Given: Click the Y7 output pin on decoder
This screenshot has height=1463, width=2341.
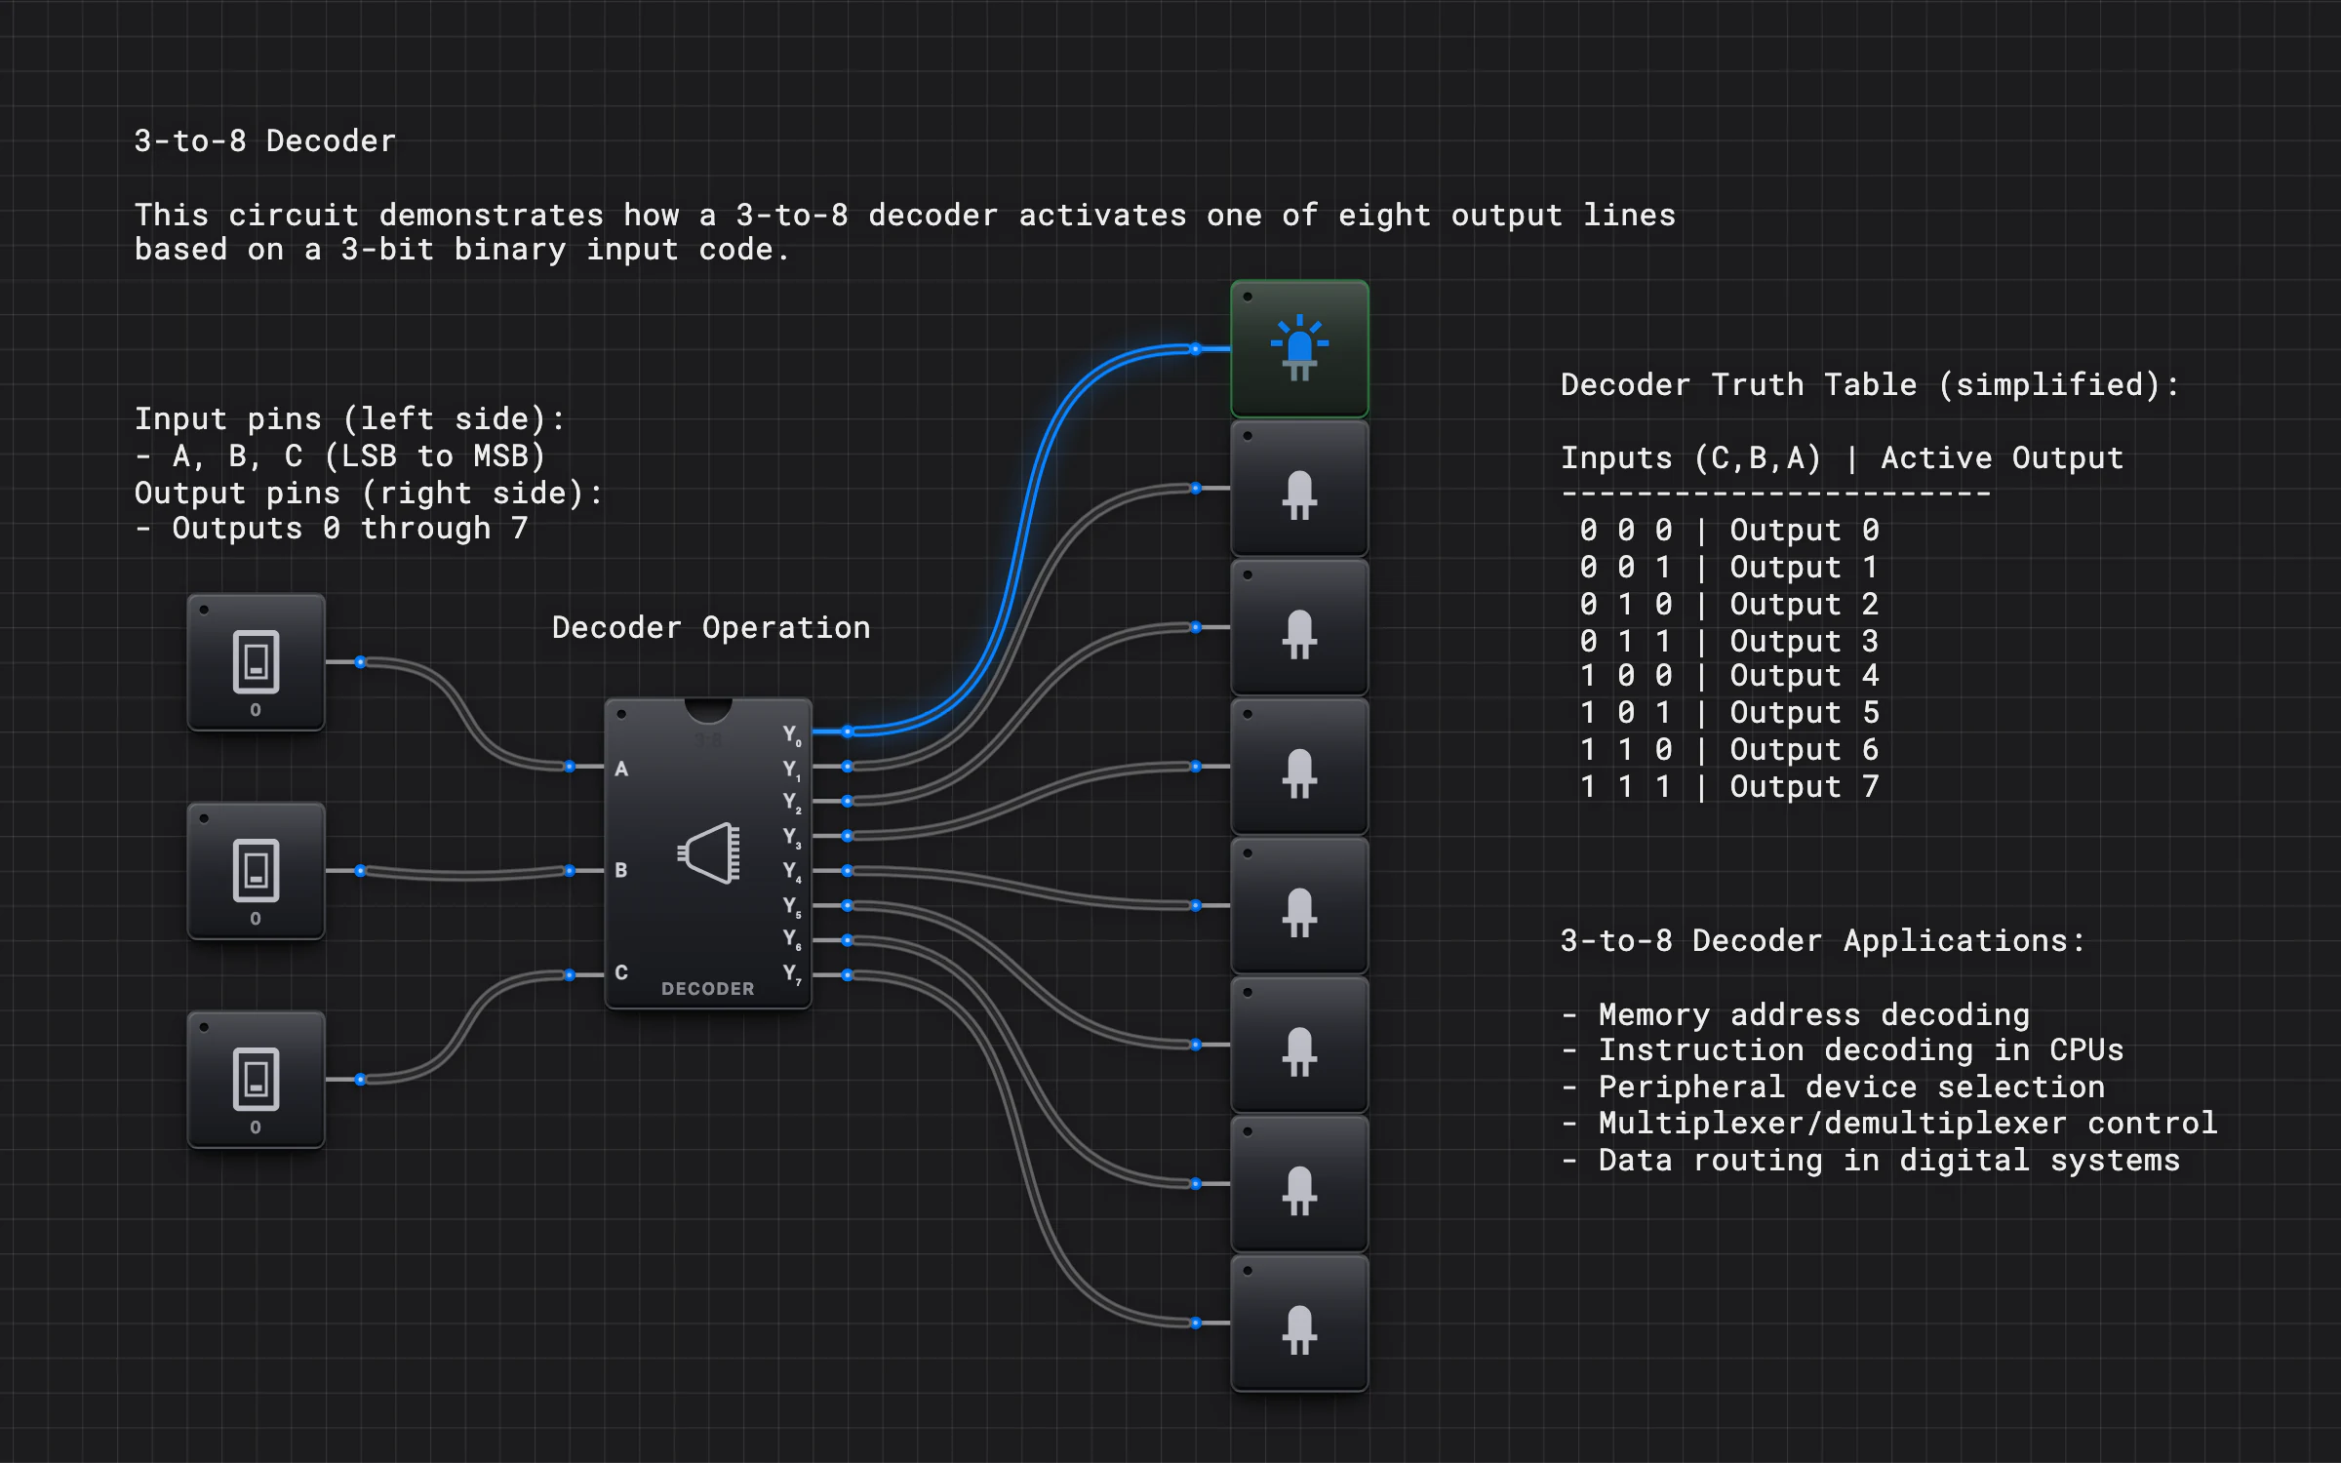Looking at the screenshot, I should tap(848, 975).
